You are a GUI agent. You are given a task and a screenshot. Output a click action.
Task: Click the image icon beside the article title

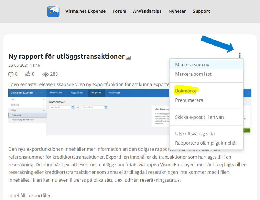[x=128, y=58]
